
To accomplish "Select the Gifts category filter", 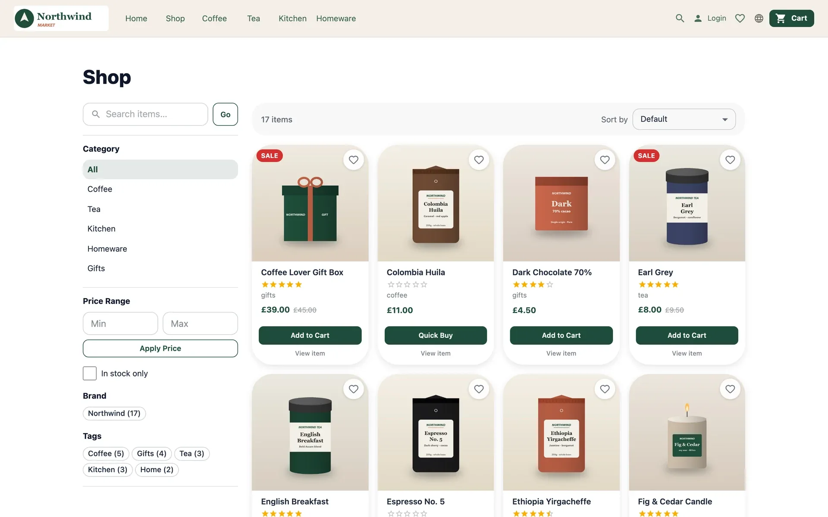I will point(160,268).
